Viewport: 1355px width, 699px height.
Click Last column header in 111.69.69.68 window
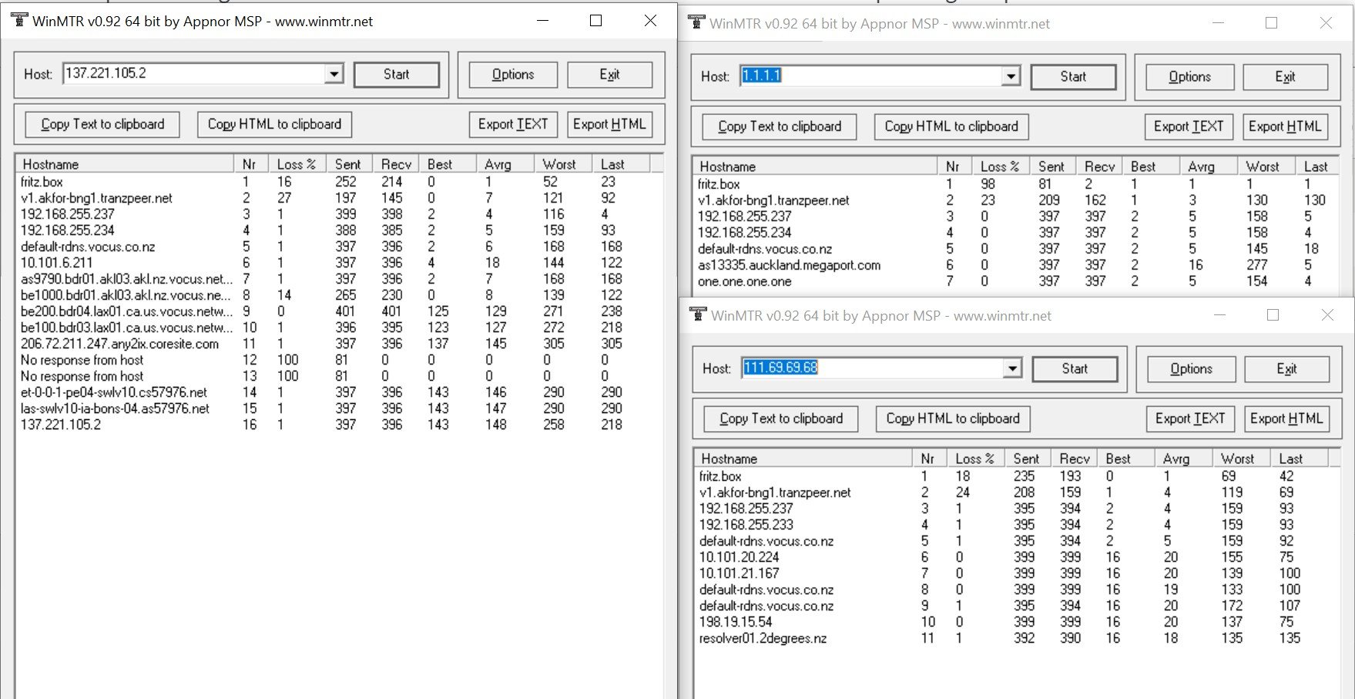(1300, 459)
